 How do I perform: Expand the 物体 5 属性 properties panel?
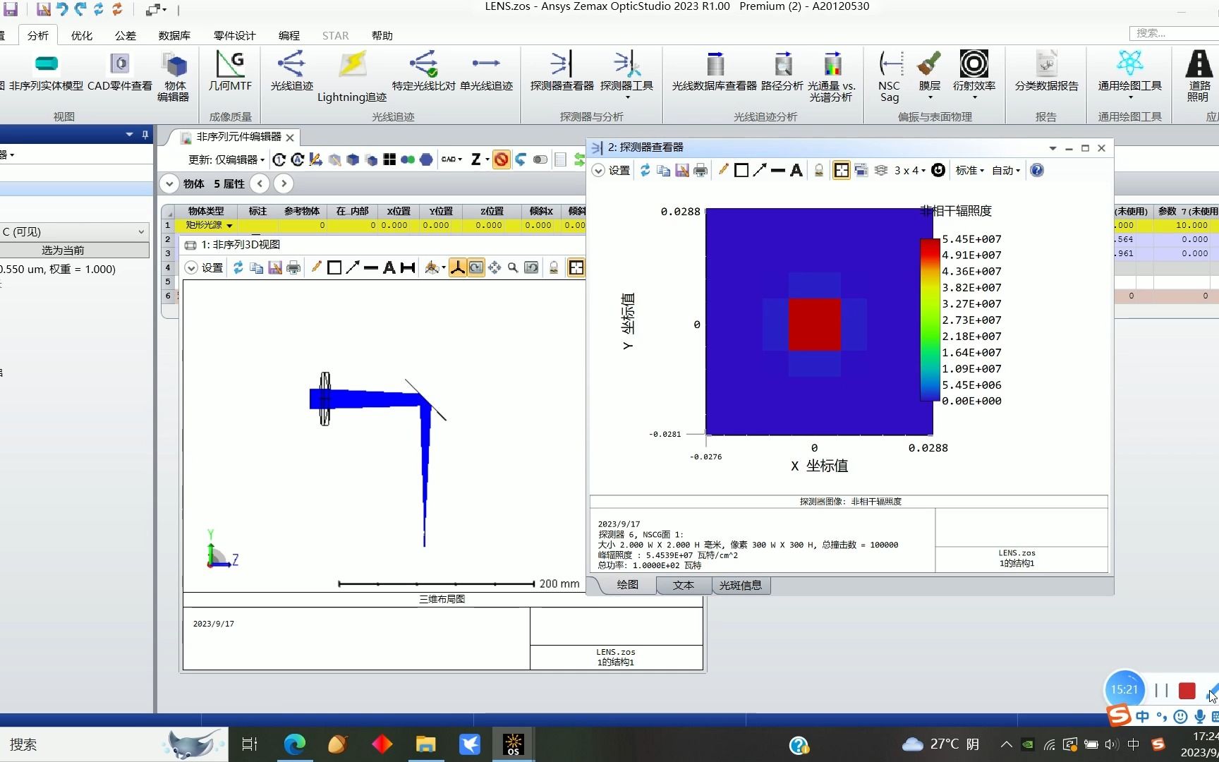point(169,183)
